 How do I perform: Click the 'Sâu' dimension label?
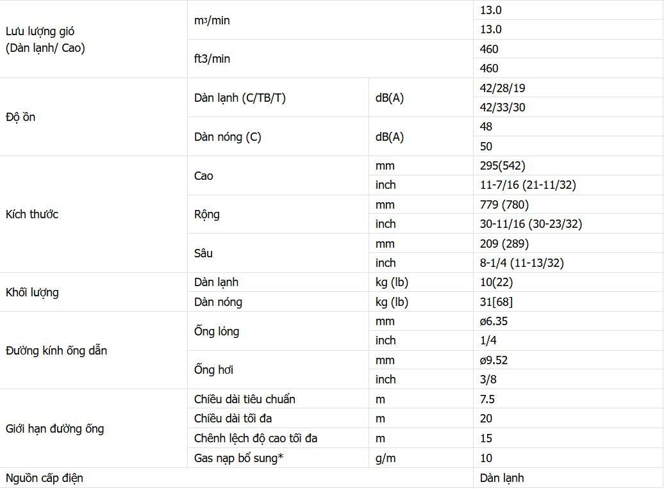click(x=203, y=253)
